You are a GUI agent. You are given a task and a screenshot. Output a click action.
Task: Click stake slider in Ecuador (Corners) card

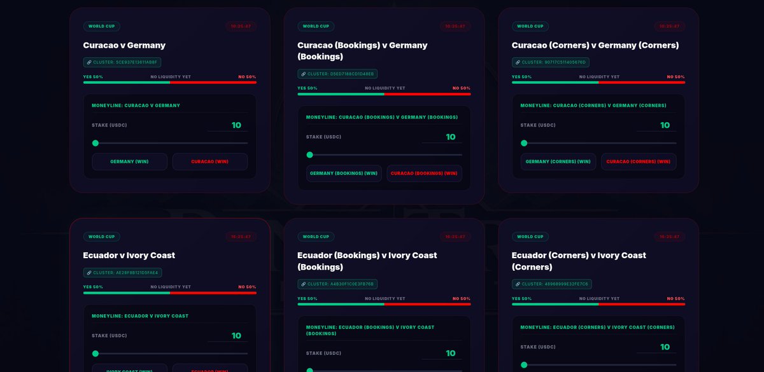pyautogui.click(x=598, y=365)
